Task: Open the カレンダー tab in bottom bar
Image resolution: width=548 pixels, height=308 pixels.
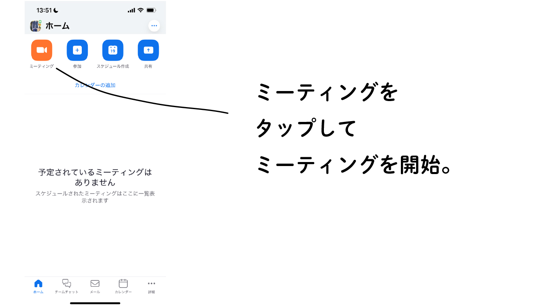Action: coord(123,287)
